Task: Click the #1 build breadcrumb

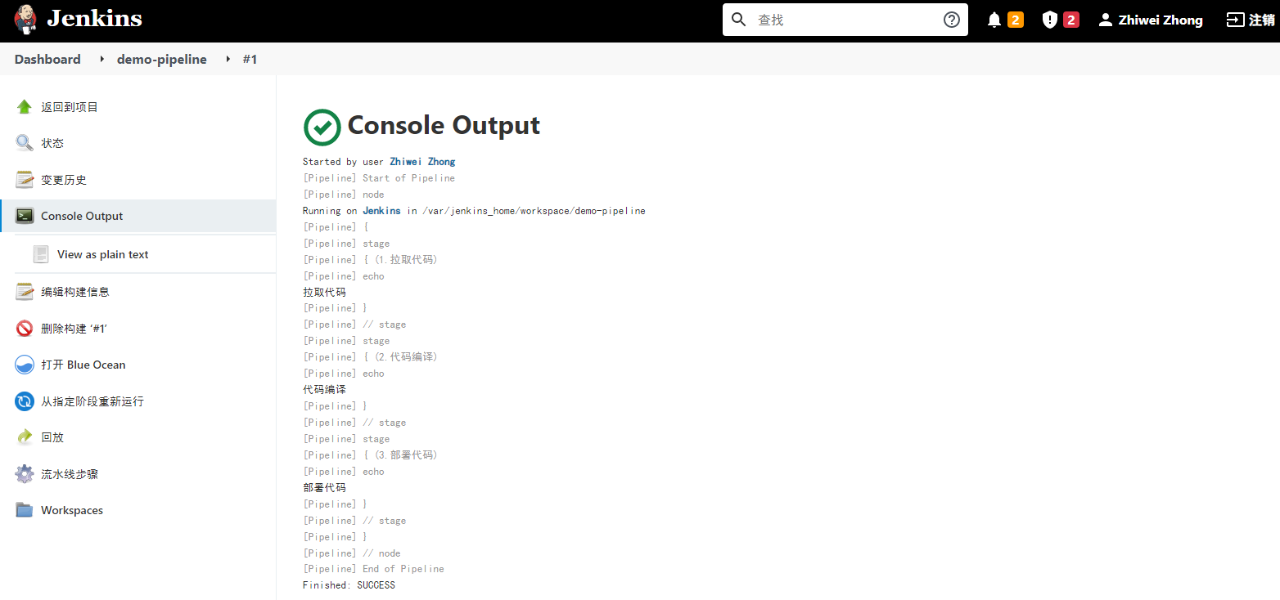Action: (250, 59)
